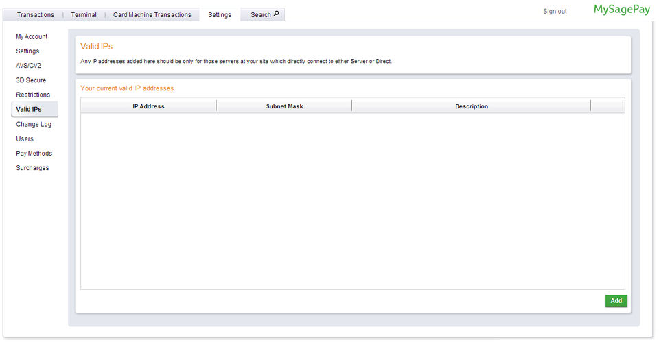Open My Account in sidebar
This screenshot has height=351, width=659.
click(32, 36)
